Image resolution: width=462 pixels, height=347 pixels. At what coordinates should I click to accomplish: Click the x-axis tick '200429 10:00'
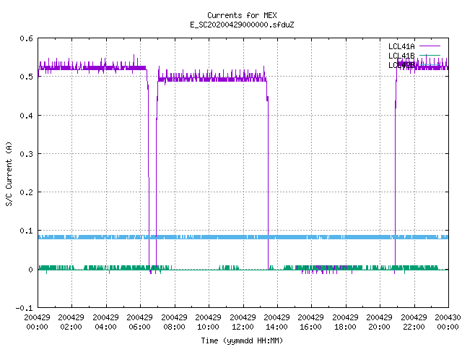pyautogui.click(x=208, y=322)
